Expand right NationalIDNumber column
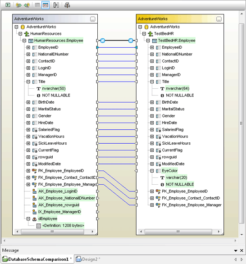Viewport: 246px width, 264px height. point(152,54)
